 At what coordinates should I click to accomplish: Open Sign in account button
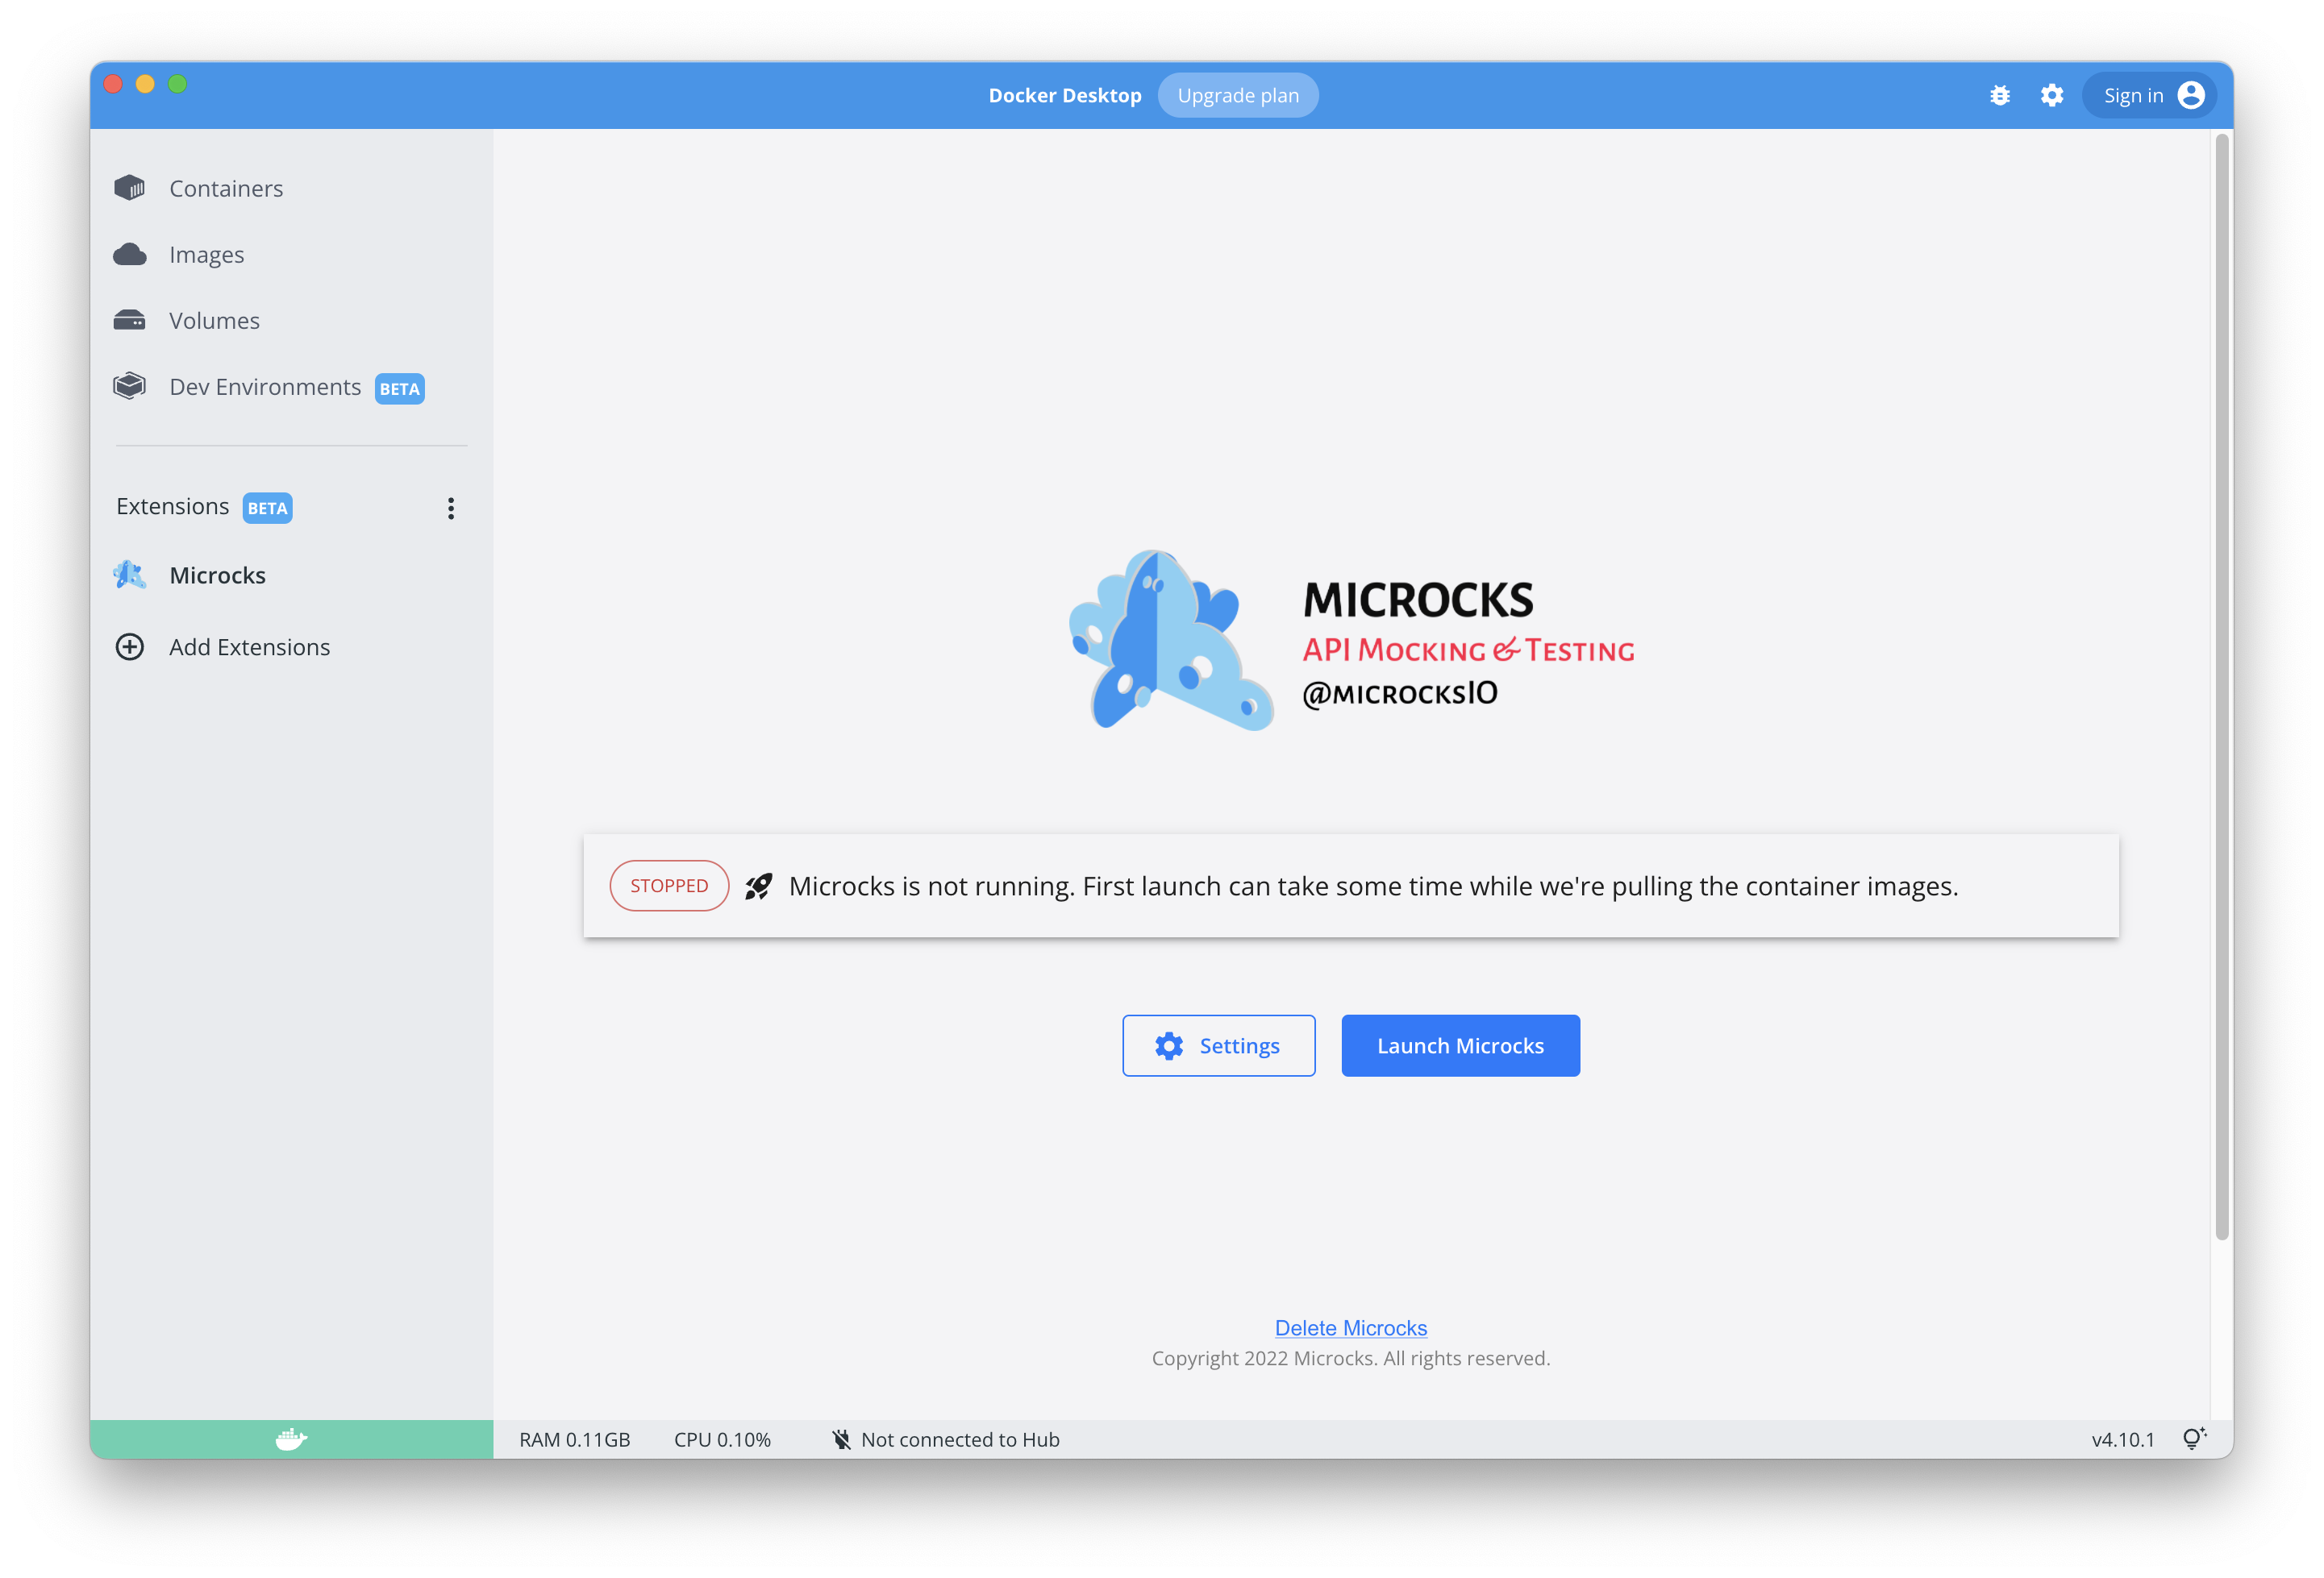[x=2150, y=96]
